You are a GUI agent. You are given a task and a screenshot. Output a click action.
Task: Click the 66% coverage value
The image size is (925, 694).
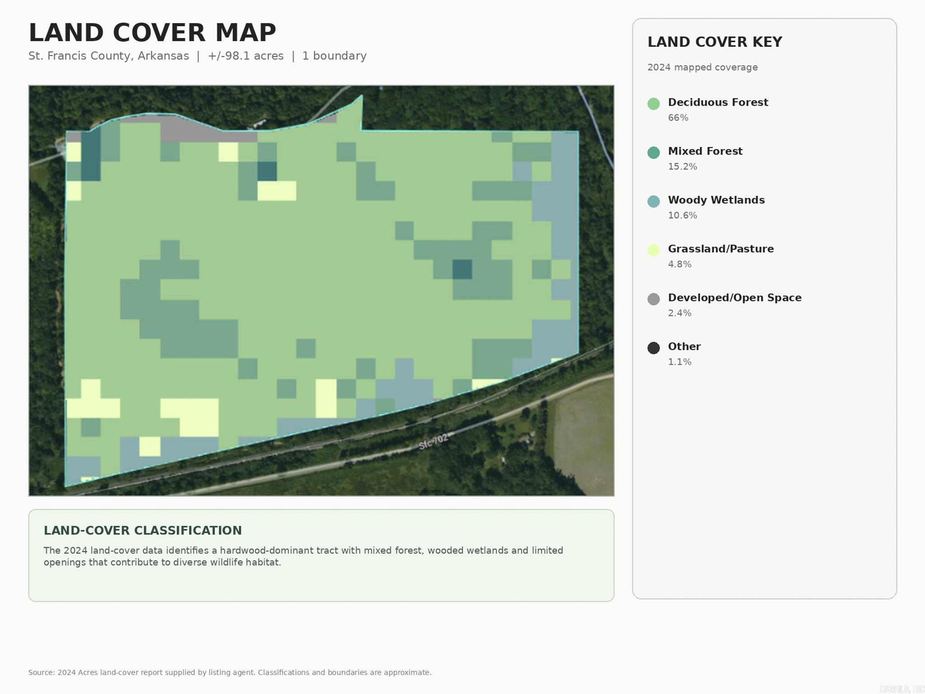click(x=678, y=118)
